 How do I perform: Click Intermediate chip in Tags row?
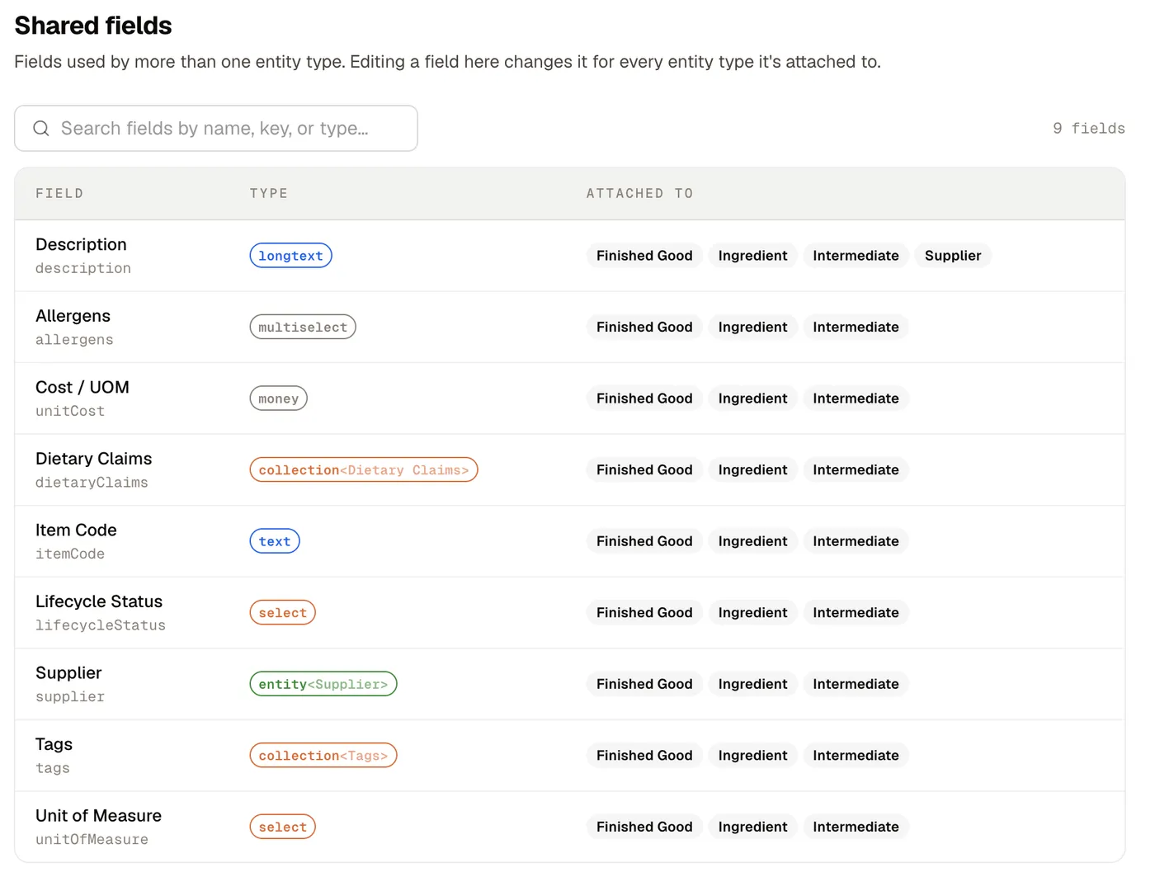[856, 755]
